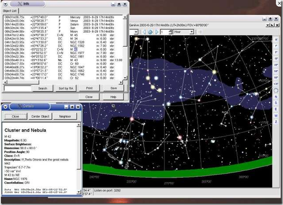The width and height of the screenshot is (283, 205).
Task: Set field of view to 50° button
Action: pos(276,71)
